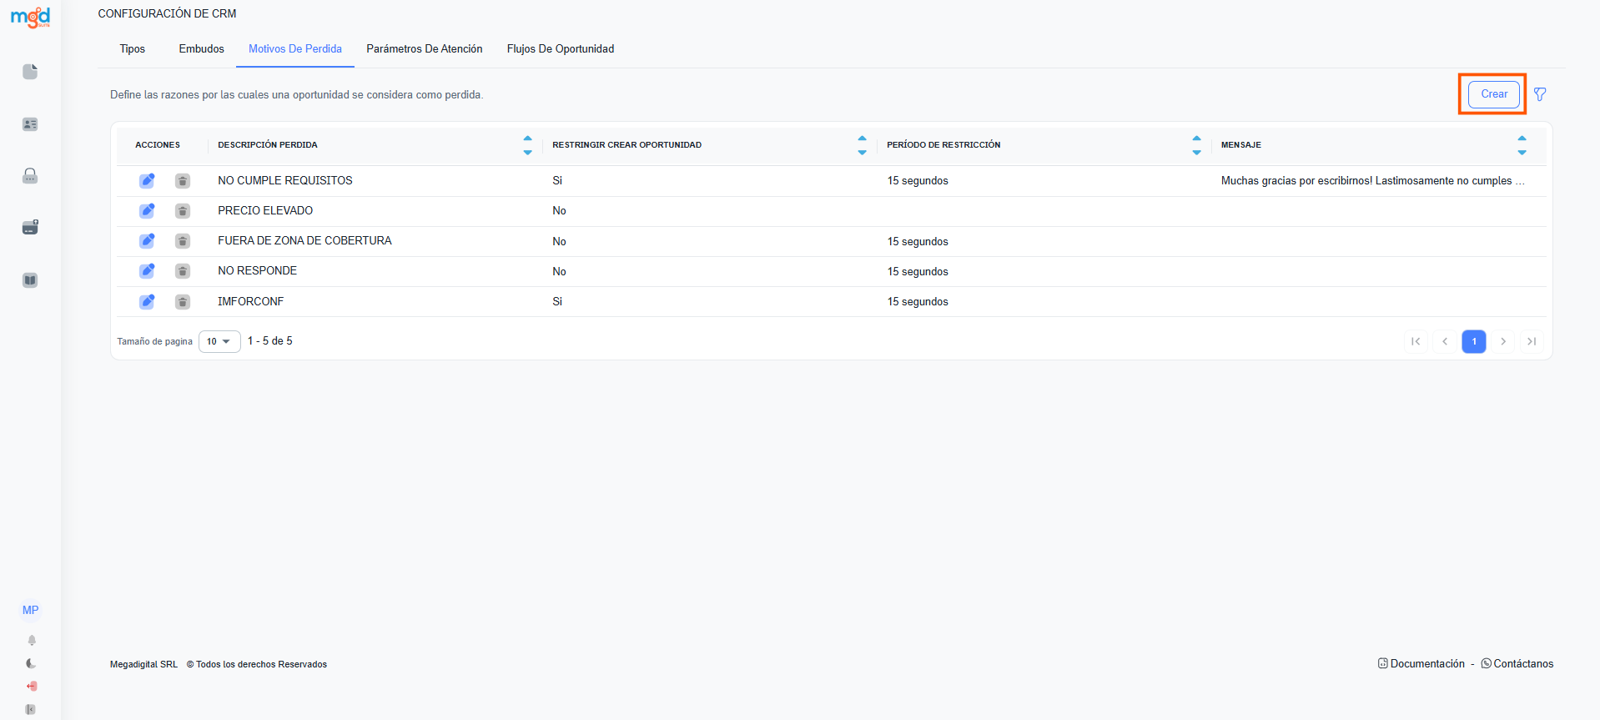The height and width of the screenshot is (720, 1600).
Task: Switch to the Embudos tab
Action: [x=201, y=49]
